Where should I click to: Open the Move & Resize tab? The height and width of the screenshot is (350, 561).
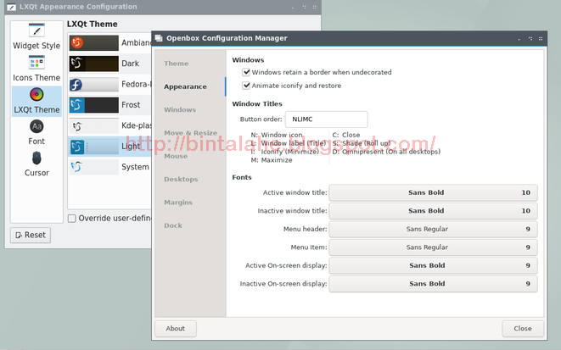pyautogui.click(x=190, y=133)
